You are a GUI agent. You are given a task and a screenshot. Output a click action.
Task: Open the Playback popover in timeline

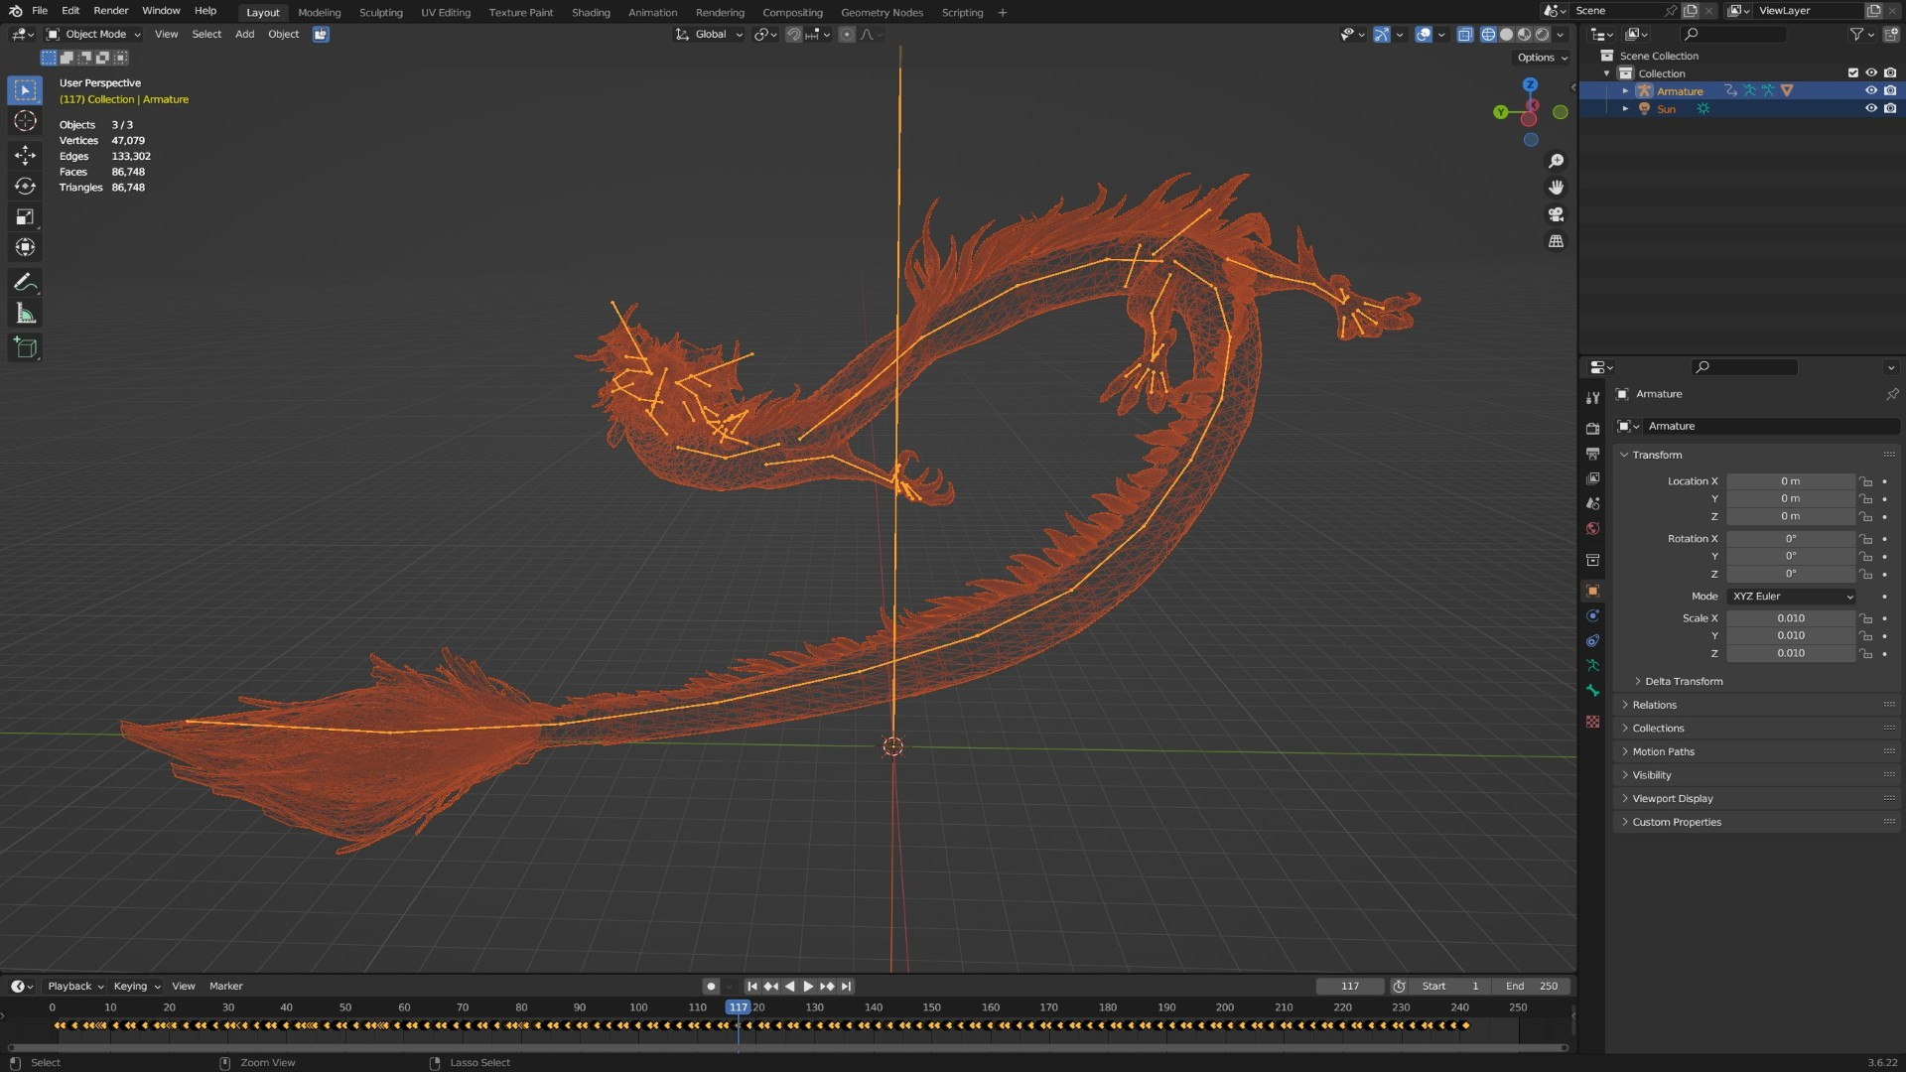click(75, 986)
